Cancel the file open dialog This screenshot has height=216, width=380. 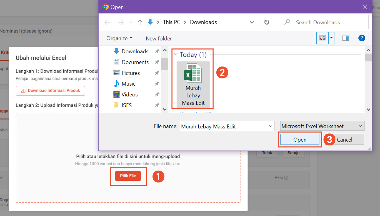[345, 140]
